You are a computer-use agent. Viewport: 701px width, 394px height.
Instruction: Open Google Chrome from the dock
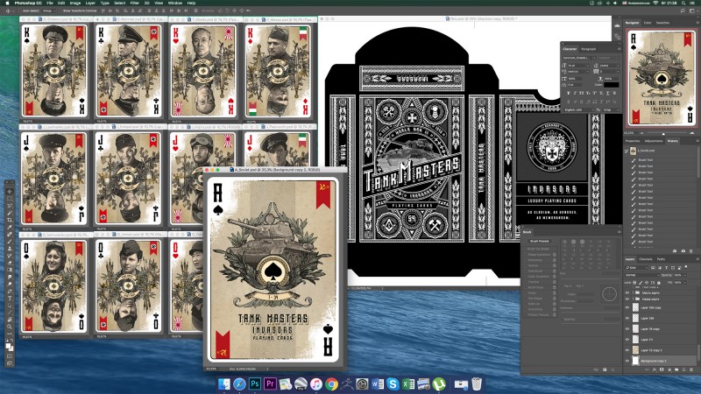click(x=331, y=383)
